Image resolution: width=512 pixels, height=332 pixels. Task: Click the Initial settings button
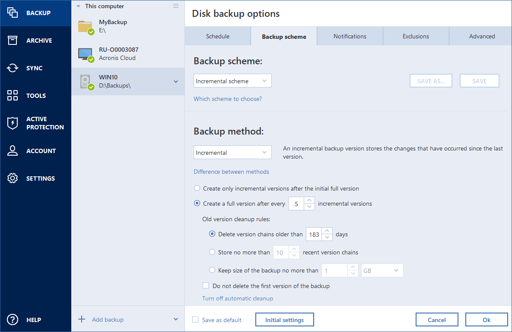[284, 319]
